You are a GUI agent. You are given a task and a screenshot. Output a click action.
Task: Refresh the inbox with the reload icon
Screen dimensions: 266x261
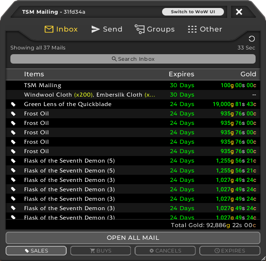251,39
